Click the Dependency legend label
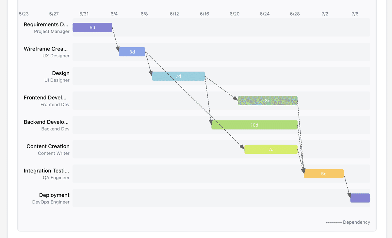 (356, 222)
